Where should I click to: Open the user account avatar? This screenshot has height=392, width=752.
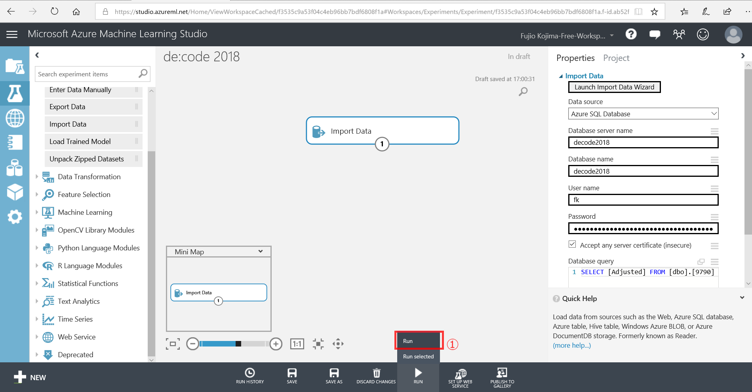[733, 35]
